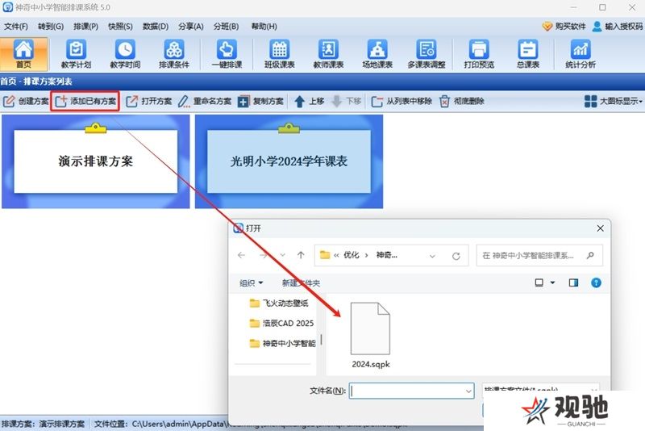Open the 大图标显示 view dropdown
Screen dimensions: 645x431
point(613,101)
